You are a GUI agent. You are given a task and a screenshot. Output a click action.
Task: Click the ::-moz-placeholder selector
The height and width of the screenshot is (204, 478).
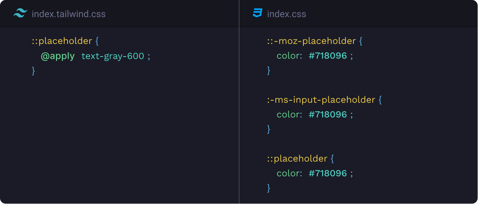coord(312,41)
